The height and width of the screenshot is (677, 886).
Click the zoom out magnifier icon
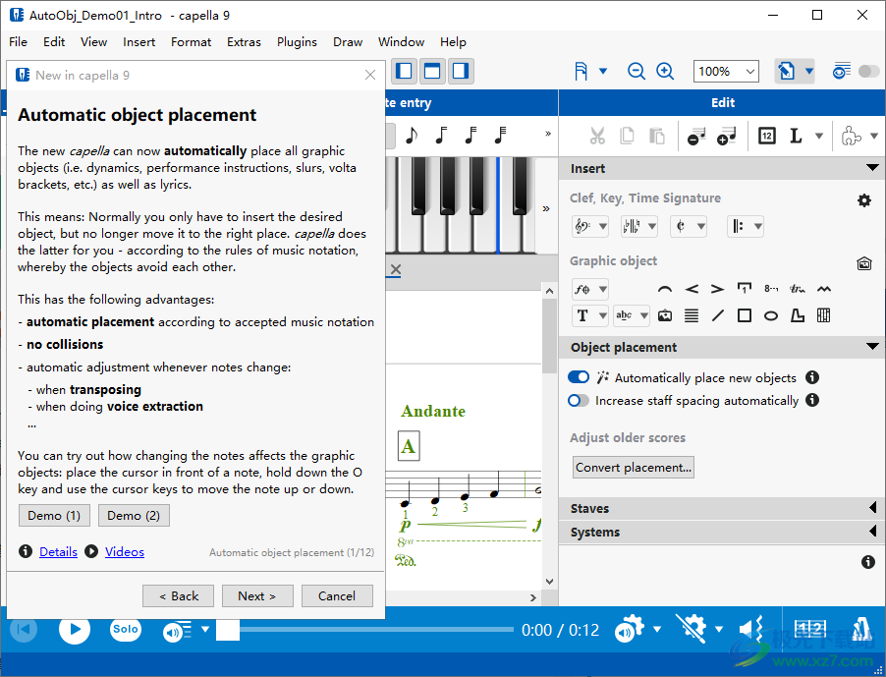point(637,71)
